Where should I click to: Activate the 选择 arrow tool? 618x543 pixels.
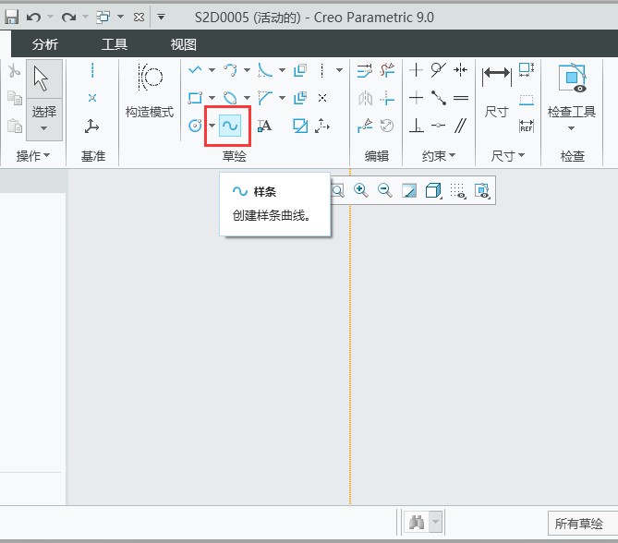pyautogui.click(x=44, y=78)
